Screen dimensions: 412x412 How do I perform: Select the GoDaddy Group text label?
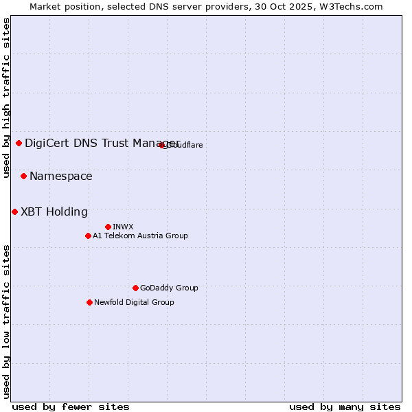point(169,288)
